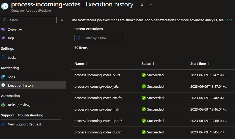Click Succeeded status icon for process-incoming-votes-d8pln
235x139 pixels.
tap(144, 132)
